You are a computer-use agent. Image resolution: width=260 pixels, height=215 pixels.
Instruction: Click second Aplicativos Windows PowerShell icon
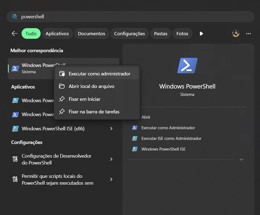(x=15, y=114)
